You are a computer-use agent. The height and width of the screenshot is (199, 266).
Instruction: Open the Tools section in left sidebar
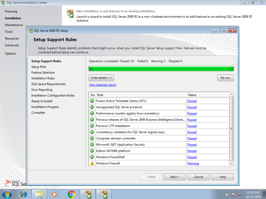pos(9,32)
